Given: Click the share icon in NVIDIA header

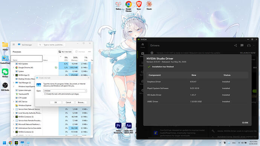Looking at the screenshot, I should [236, 46].
